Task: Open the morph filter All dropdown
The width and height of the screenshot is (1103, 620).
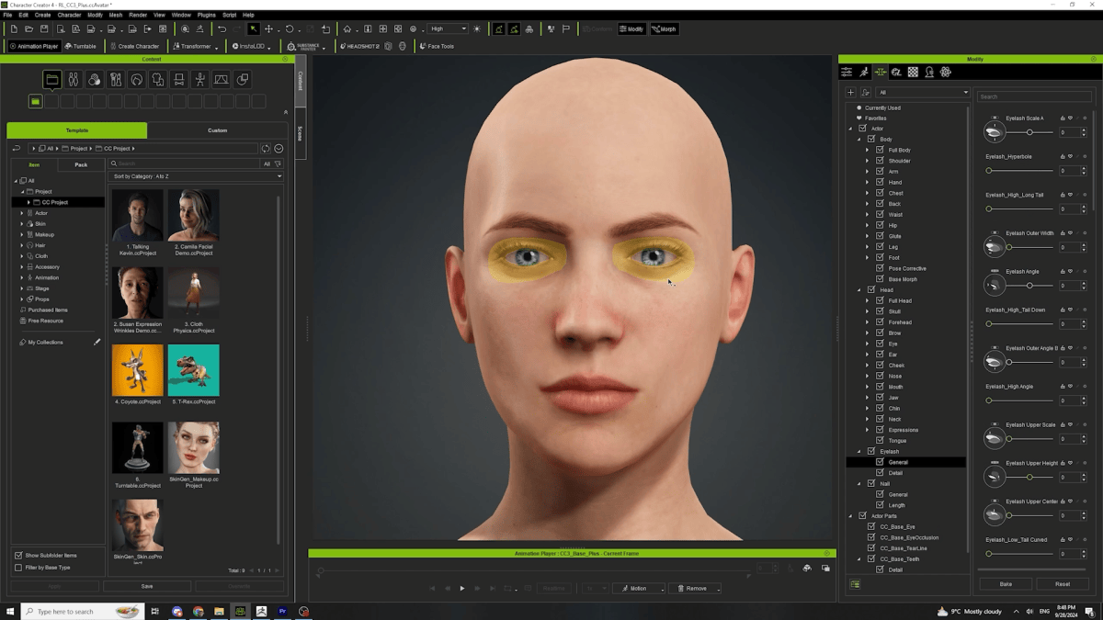Action: (923, 93)
